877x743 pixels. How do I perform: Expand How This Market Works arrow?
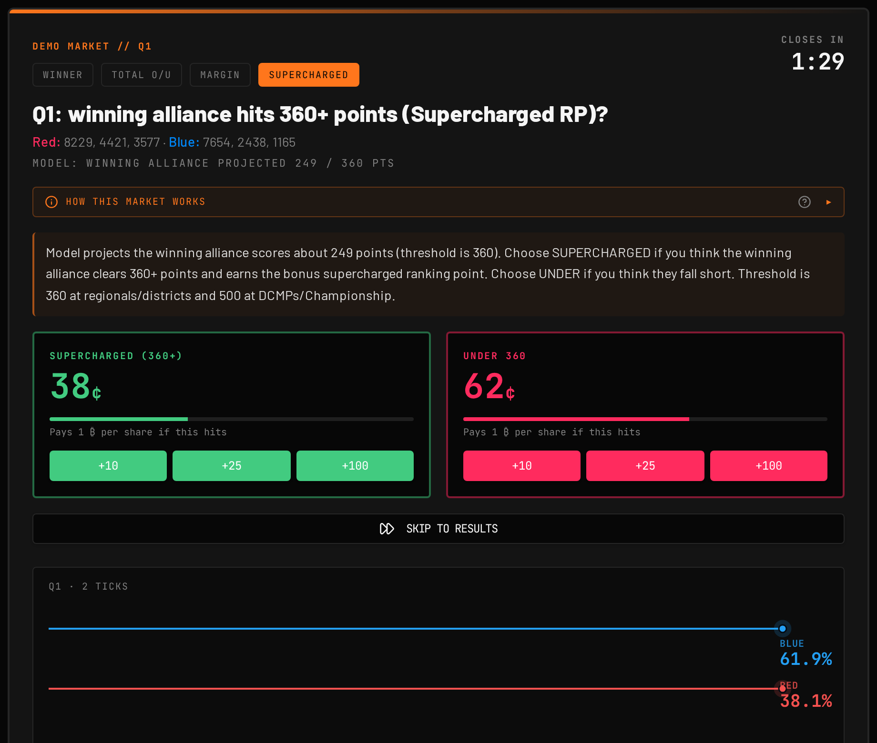point(829,202)
